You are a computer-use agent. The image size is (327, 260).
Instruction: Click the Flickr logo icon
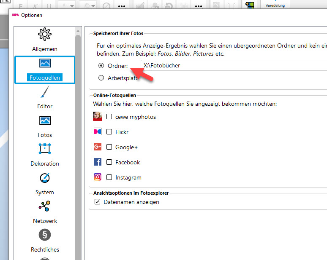pyautogui.click(x=98, y=131)
